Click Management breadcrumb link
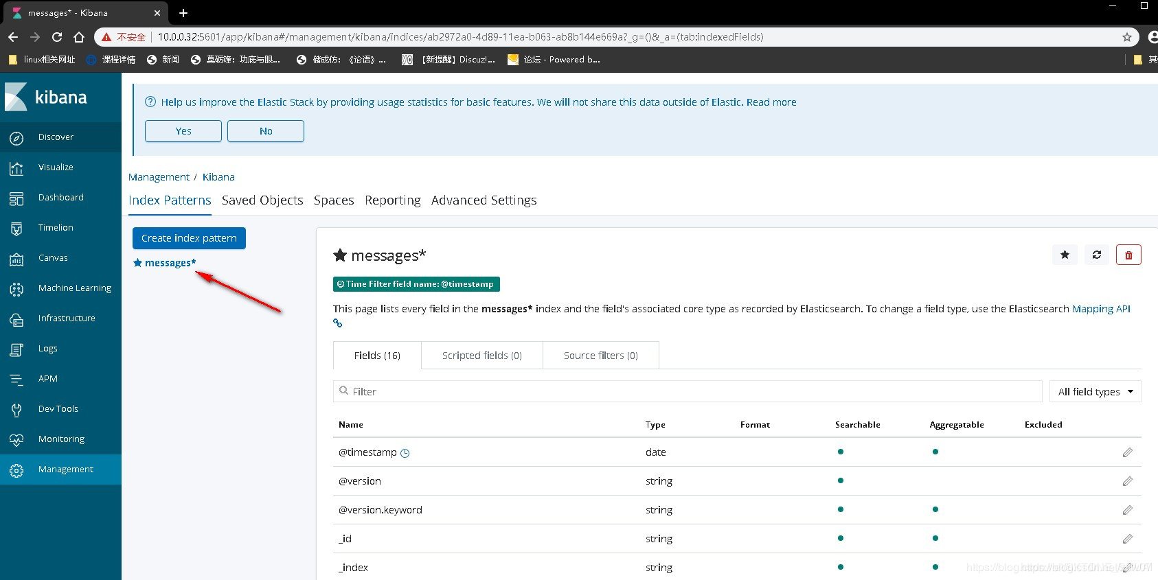Viewport: 1158px width, 580px height. pos(159,177)
